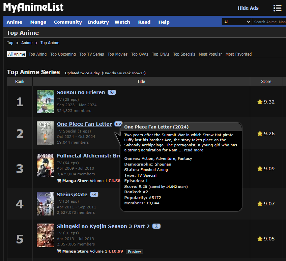
Task: Switch to the Most Popular tab
Action: [210, 54]
